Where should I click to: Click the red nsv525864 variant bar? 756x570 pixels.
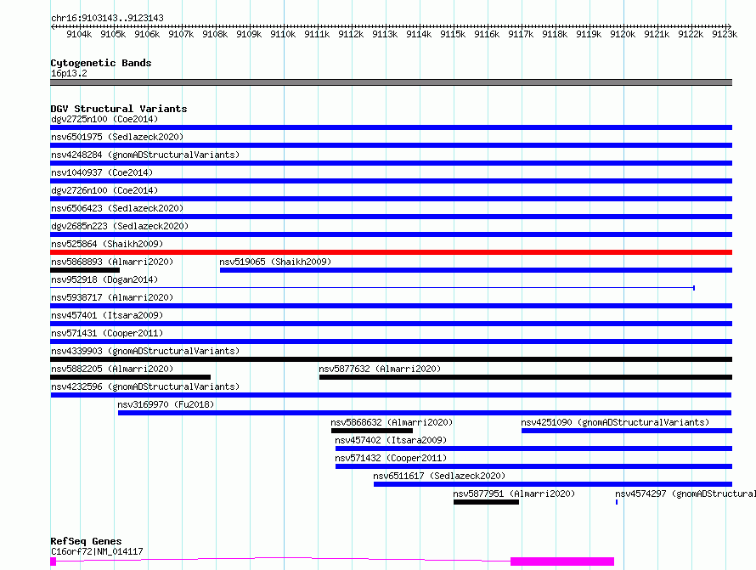point(391,252)
